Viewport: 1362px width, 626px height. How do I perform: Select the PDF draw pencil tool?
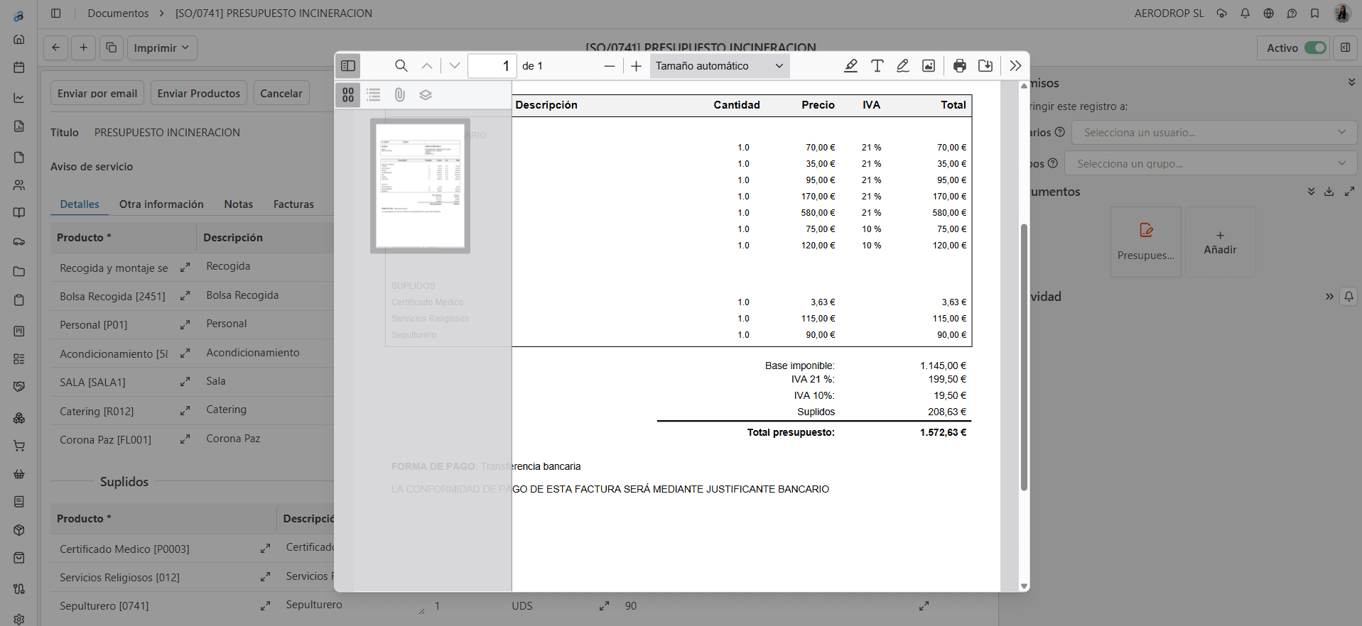pos(902,66)
